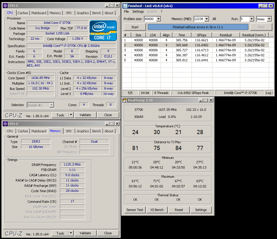Click Validate in the top CPU-Z window

[85, 115]
